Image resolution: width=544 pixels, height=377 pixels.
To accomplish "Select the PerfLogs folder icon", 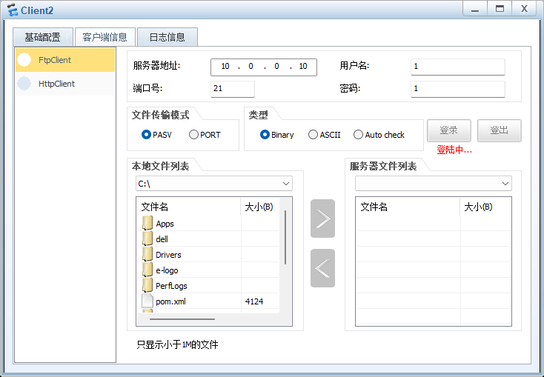I will [x=147, y=286].
